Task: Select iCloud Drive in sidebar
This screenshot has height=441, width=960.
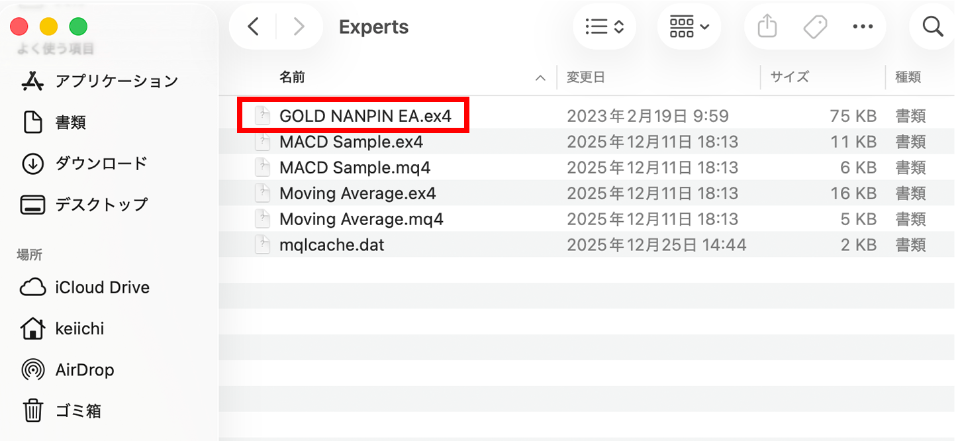Action: pyautogui.click(x=102, y=287)
